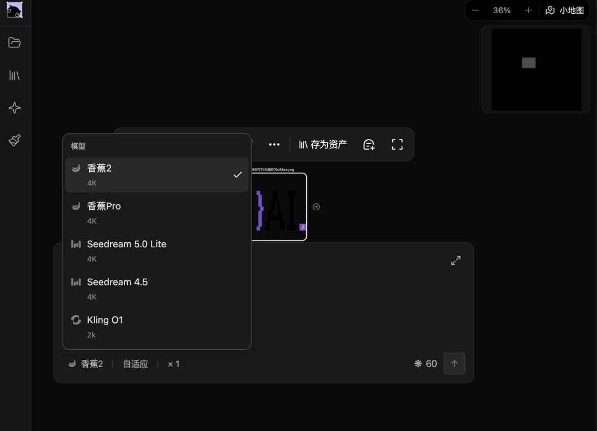Click the circled plus beside image node
597x431 pixels.
coord(316,207)
